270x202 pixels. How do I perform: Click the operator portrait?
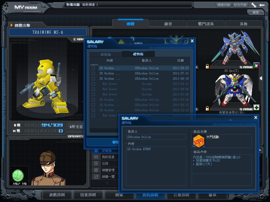tap(49, 168)
